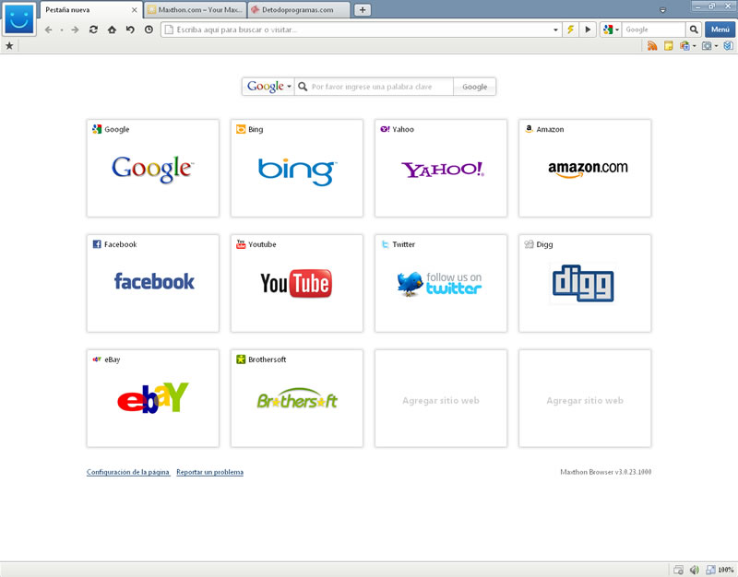738x577 pixels.
Task: Focus the toolbar Google search field
Action: click(x=653, y=29)
